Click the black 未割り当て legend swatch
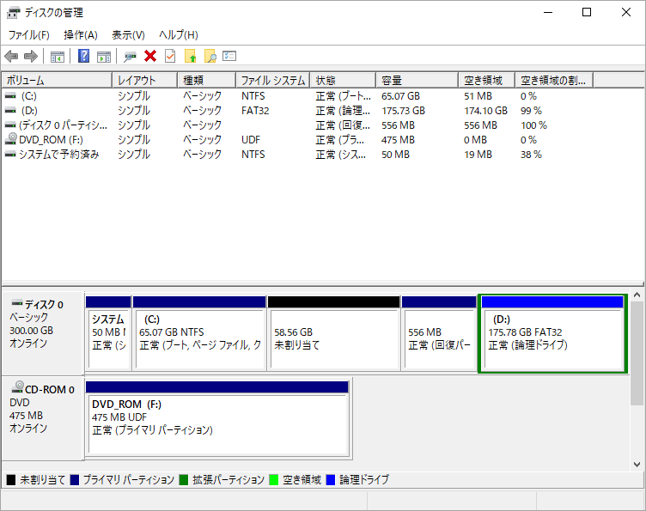 tap(11, 480)
